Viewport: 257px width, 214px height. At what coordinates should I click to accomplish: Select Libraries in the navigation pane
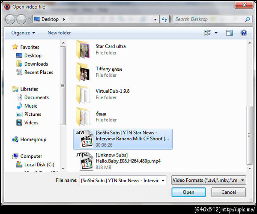29,89
